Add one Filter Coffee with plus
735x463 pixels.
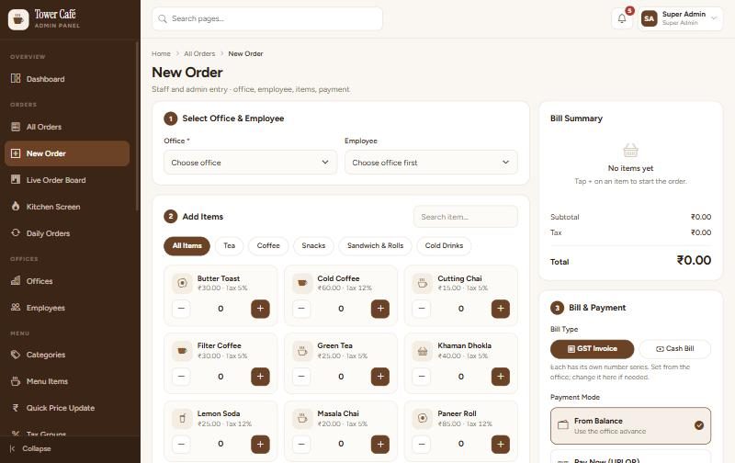click(x=260, y=377)
